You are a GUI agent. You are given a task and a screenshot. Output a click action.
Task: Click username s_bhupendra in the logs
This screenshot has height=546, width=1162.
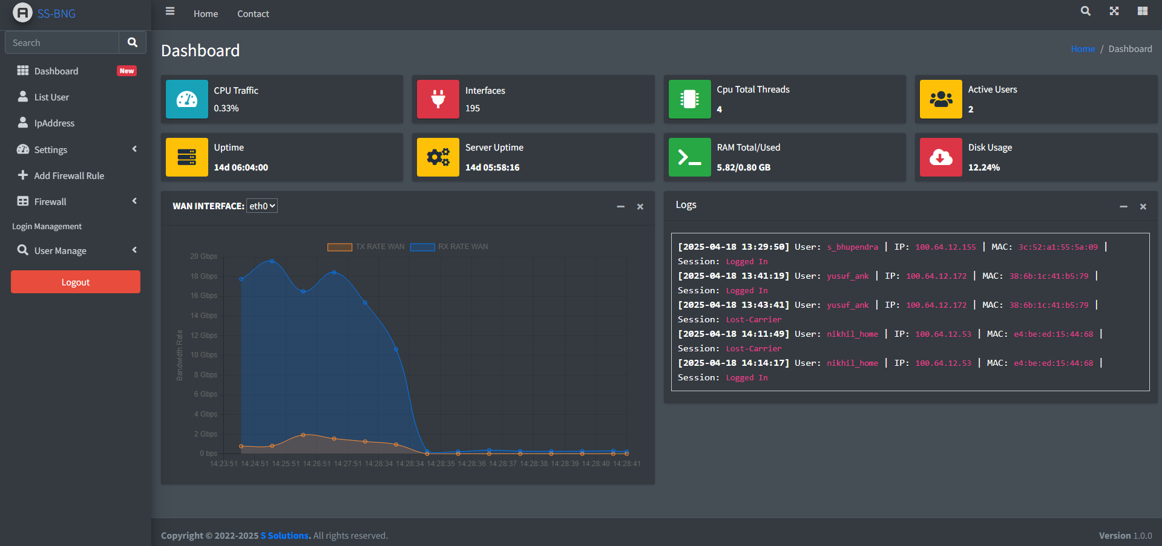coord(852,247)
